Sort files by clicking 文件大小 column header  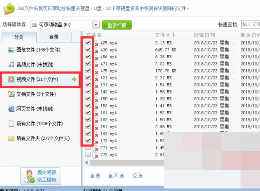[162, 35]
